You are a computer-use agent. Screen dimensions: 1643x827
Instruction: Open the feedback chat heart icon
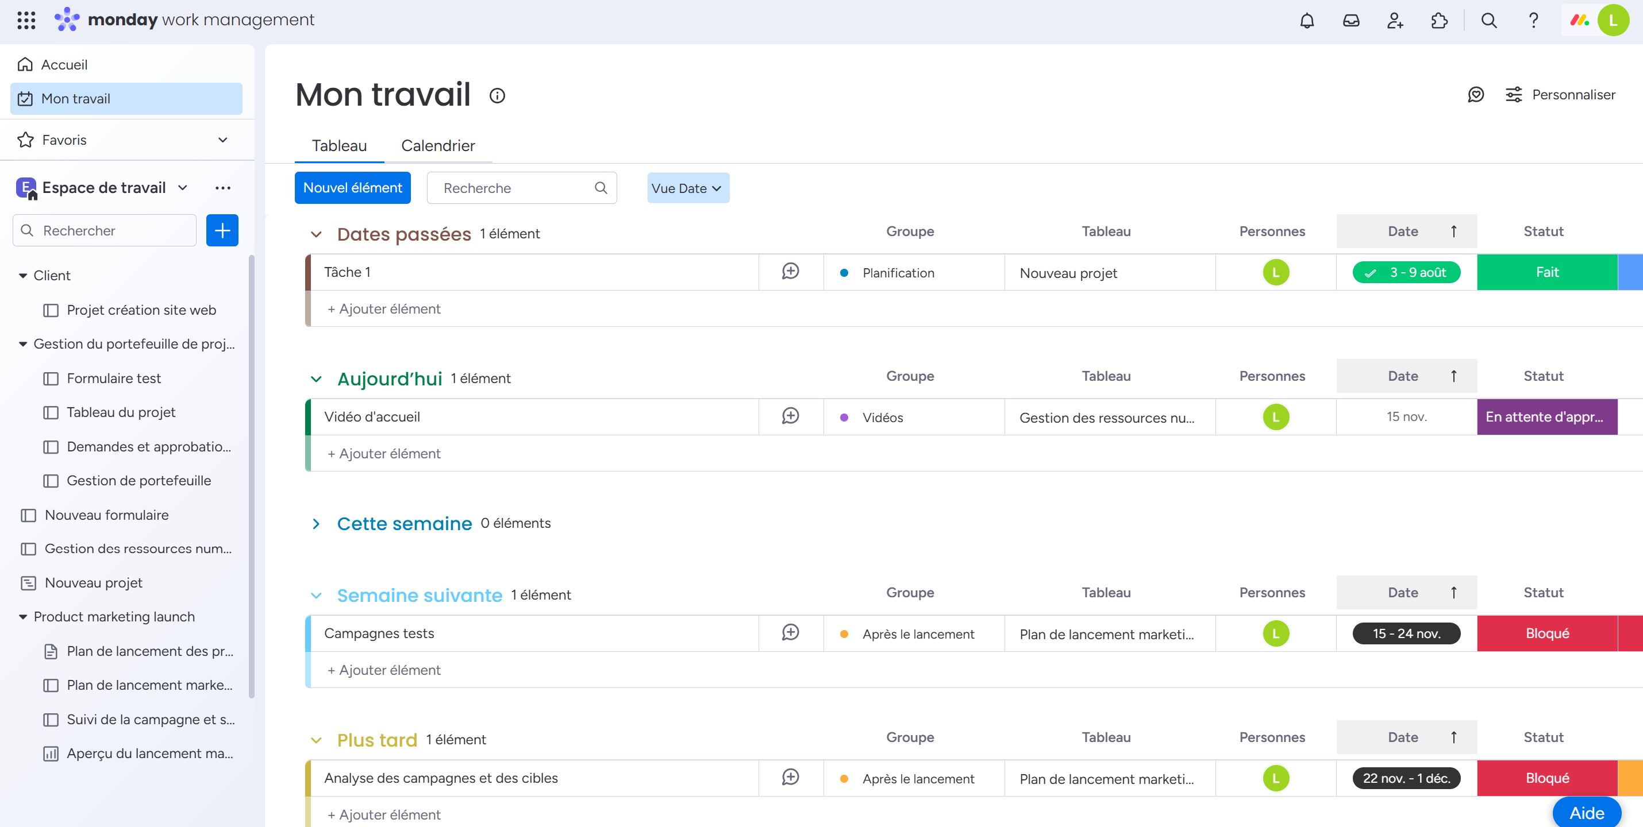[x=1475, y=95]
